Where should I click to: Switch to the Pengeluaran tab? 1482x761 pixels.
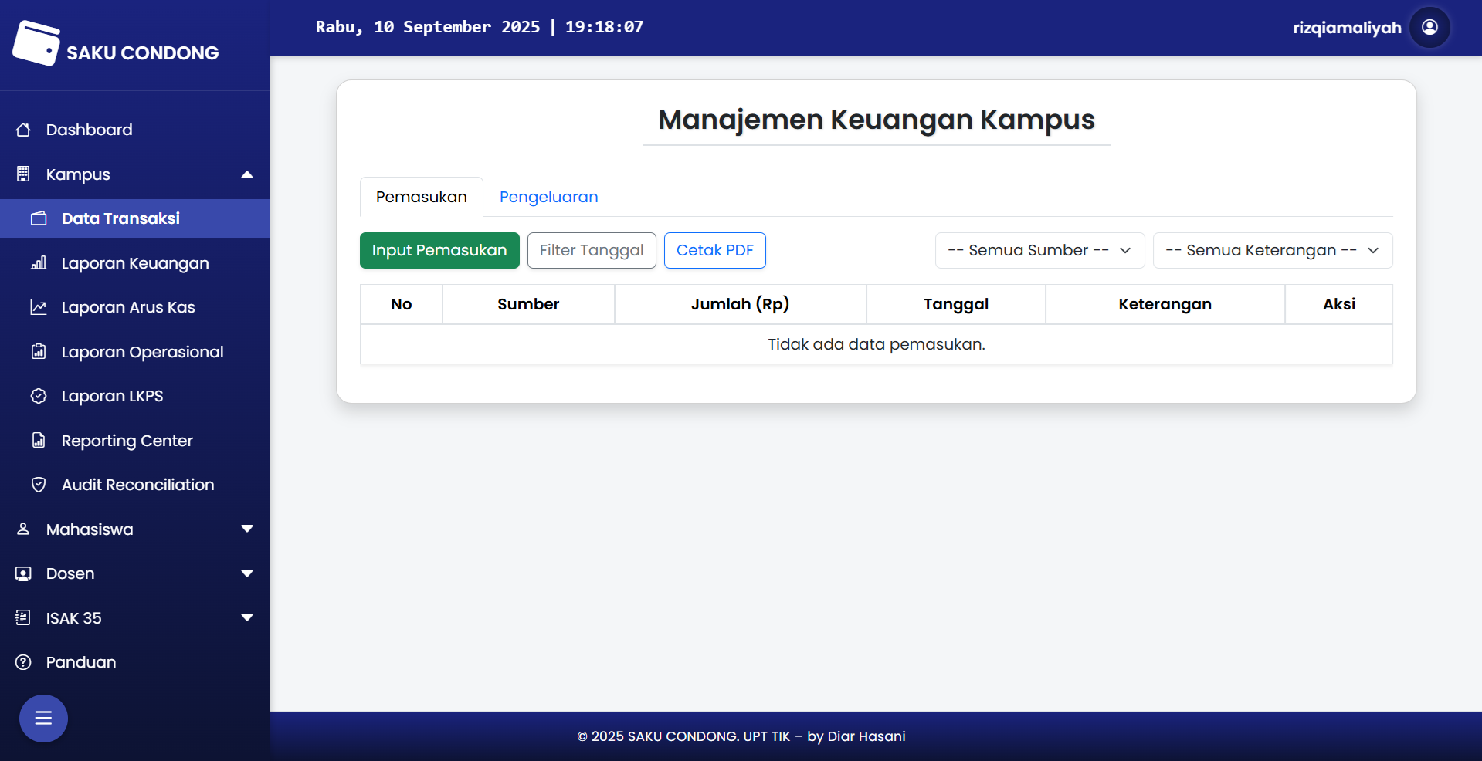pyautogui.click(x=548, y=197)
